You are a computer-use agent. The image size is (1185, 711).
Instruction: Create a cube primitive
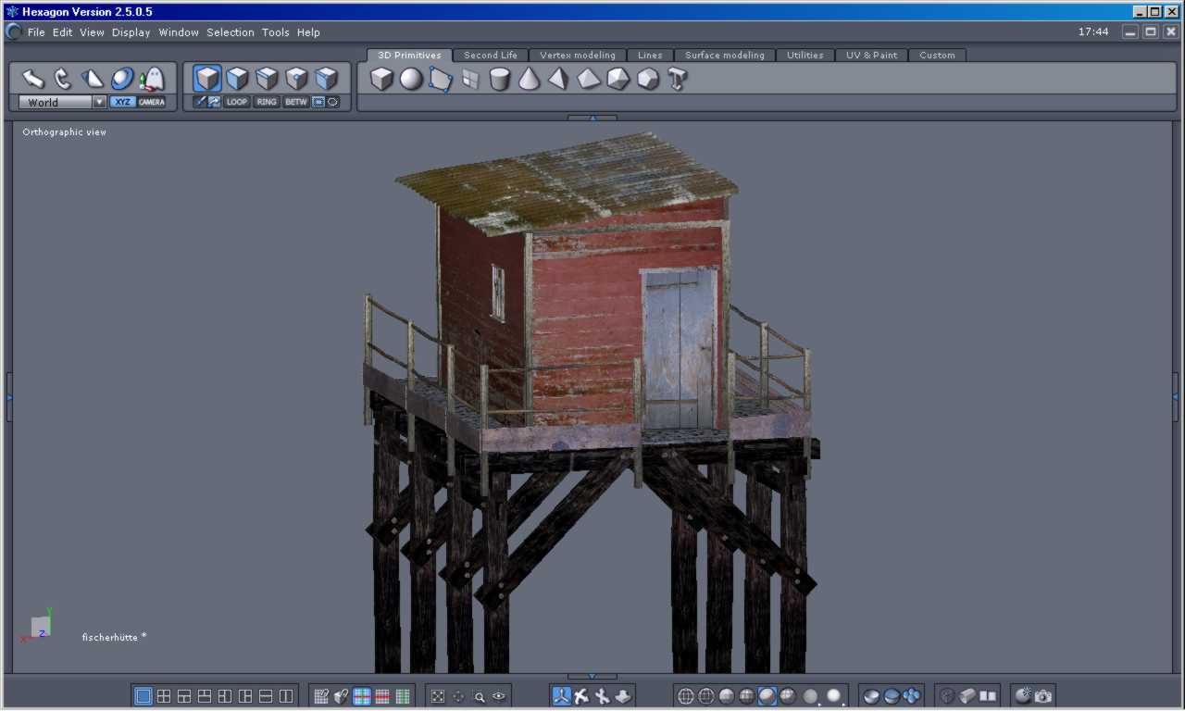click(x=381, y=79)
